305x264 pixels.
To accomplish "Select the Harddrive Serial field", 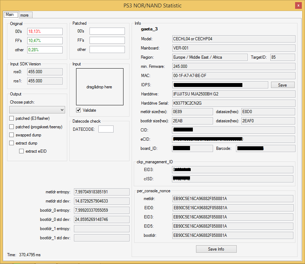I will pyautogui.click(x=233, y=103).
